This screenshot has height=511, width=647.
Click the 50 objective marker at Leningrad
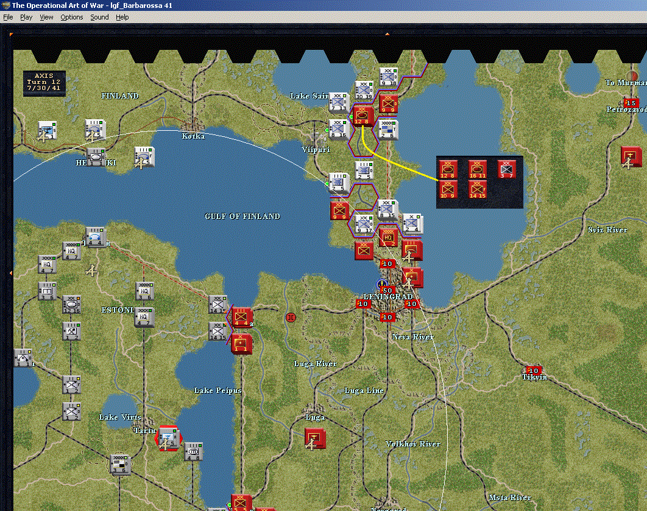pos(387,291)
